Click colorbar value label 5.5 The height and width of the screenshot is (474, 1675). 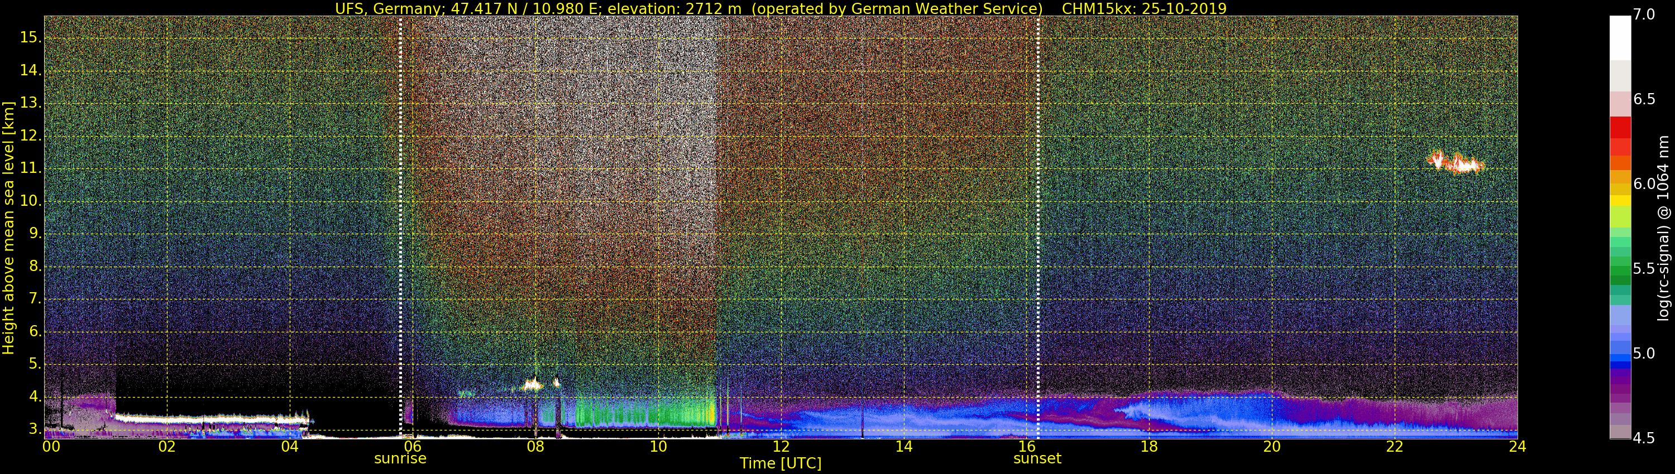click(x=1644, y=269)
